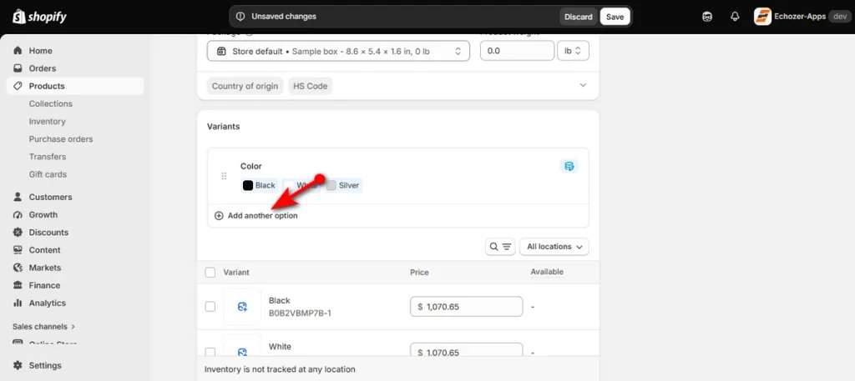This screenshot has height=381, width=855.
Task: Add image to the White variant
Action: (x=243, y=351)
